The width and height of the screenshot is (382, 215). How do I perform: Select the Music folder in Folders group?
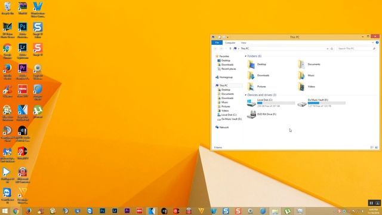pos(306,76)
